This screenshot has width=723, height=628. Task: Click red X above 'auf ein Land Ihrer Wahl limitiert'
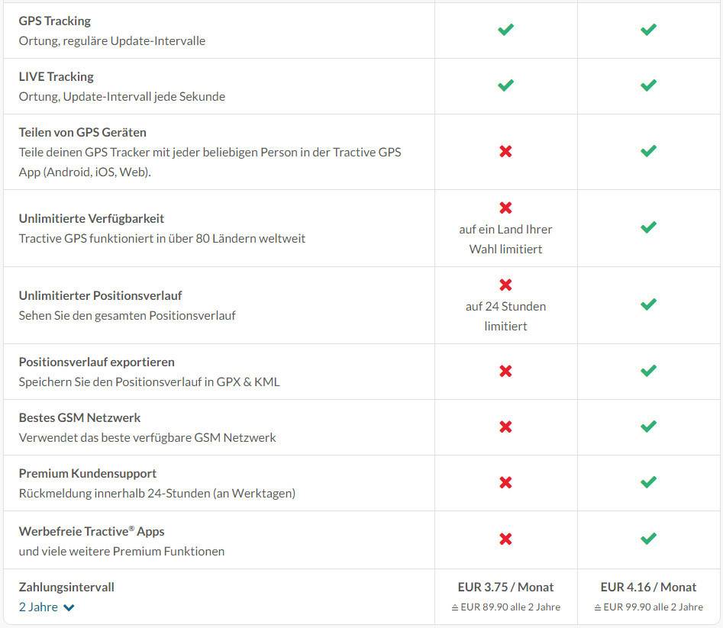(x=505, y=208)
